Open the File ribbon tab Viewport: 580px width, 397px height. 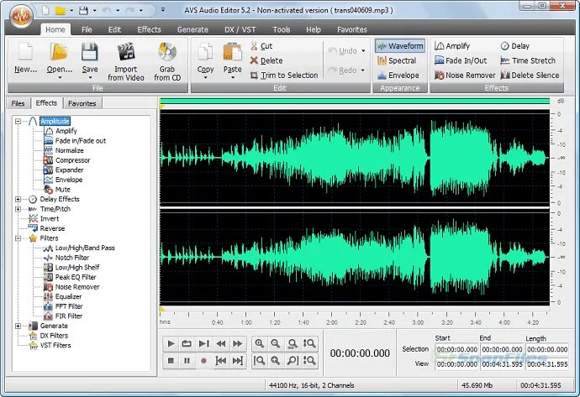(87, 29)
